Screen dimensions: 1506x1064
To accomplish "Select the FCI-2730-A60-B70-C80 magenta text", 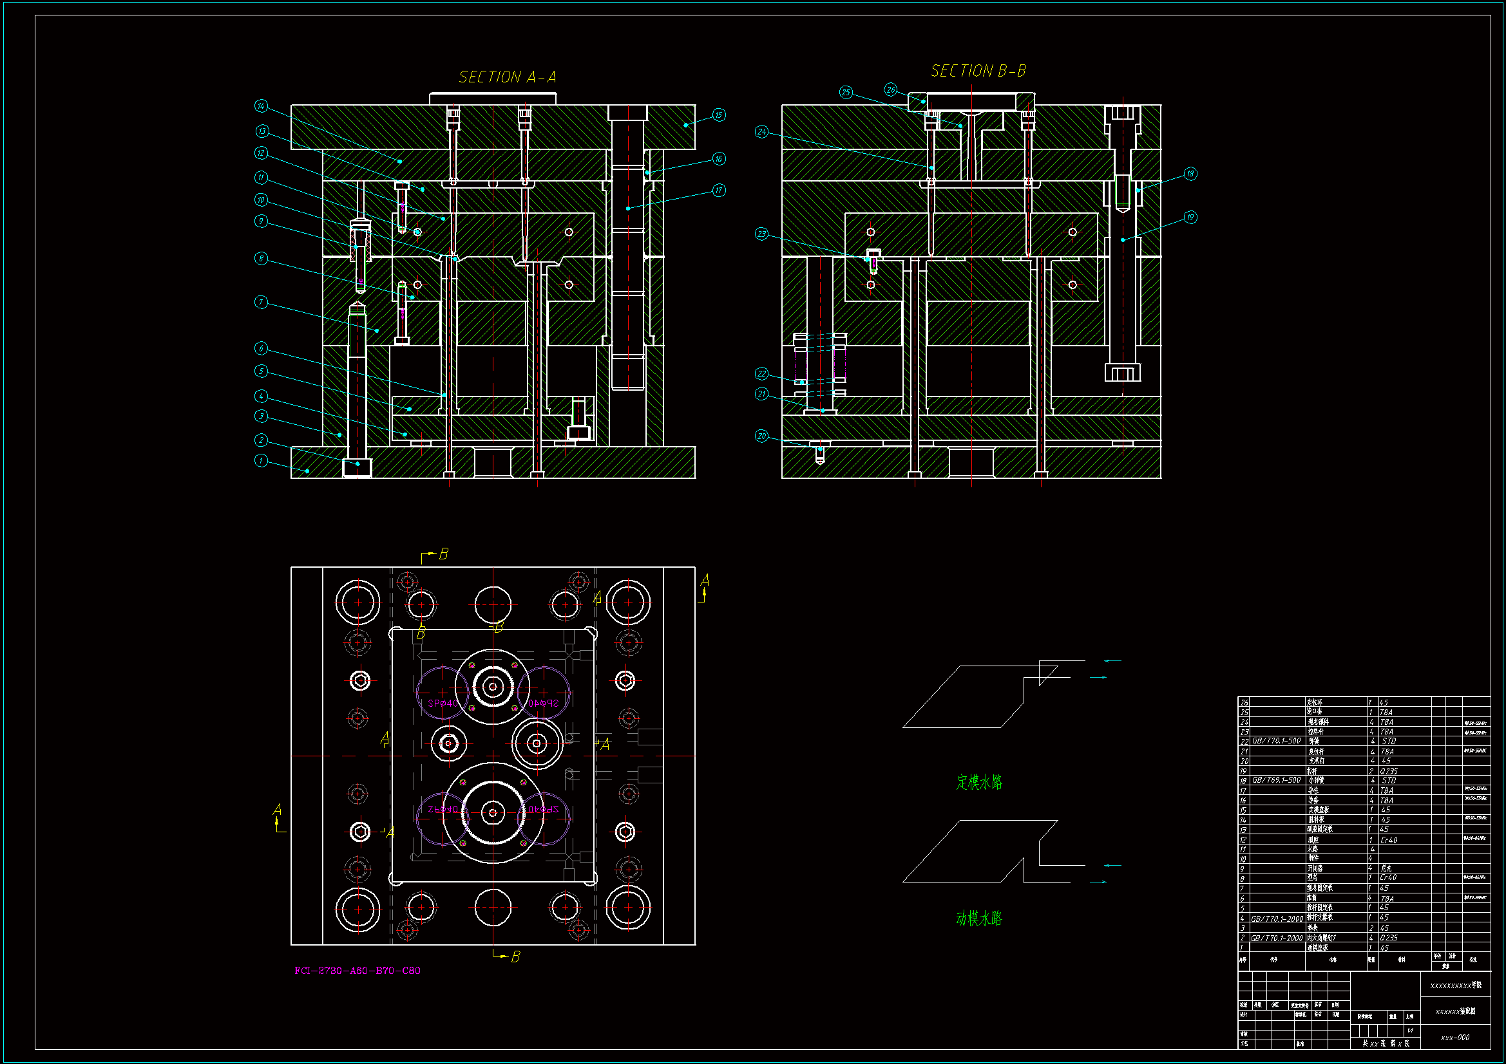I will click(357, 971).
